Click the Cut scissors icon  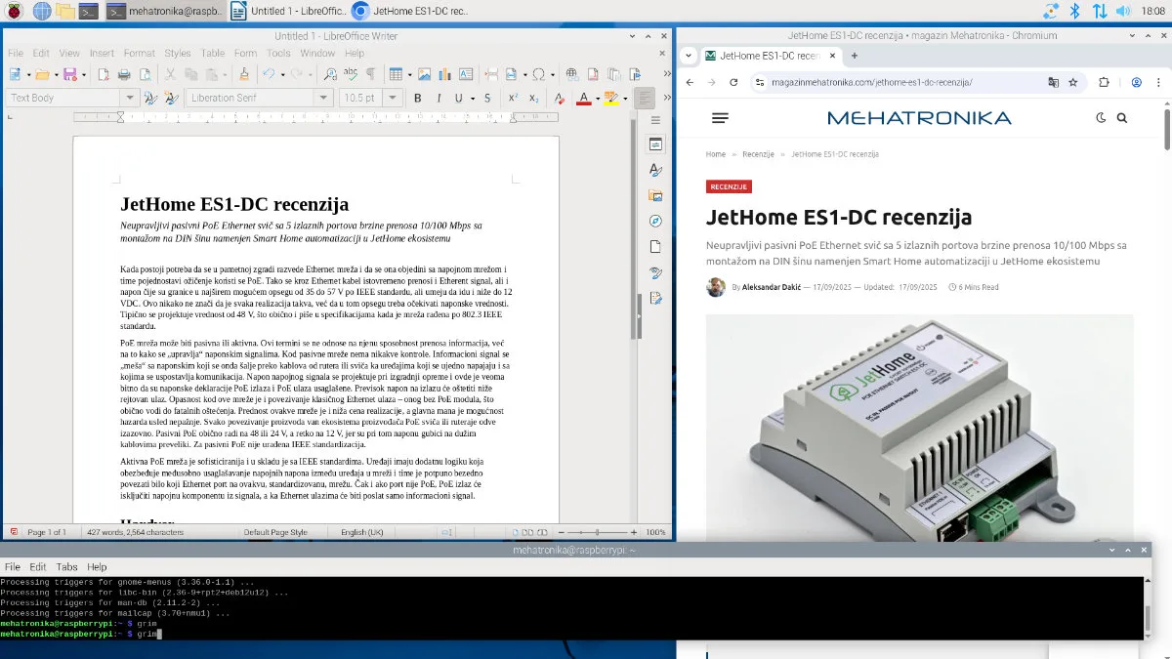point(170,74)
